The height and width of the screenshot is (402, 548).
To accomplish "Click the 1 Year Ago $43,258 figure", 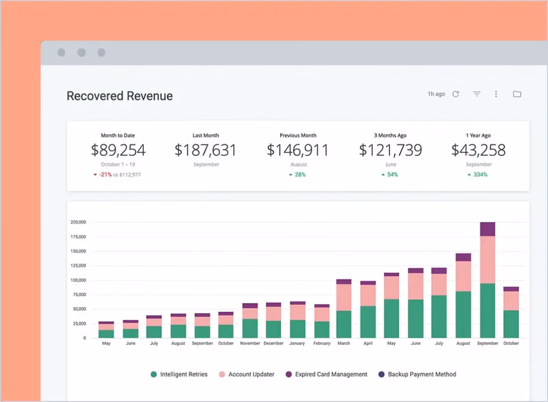I will click(478, 150).
